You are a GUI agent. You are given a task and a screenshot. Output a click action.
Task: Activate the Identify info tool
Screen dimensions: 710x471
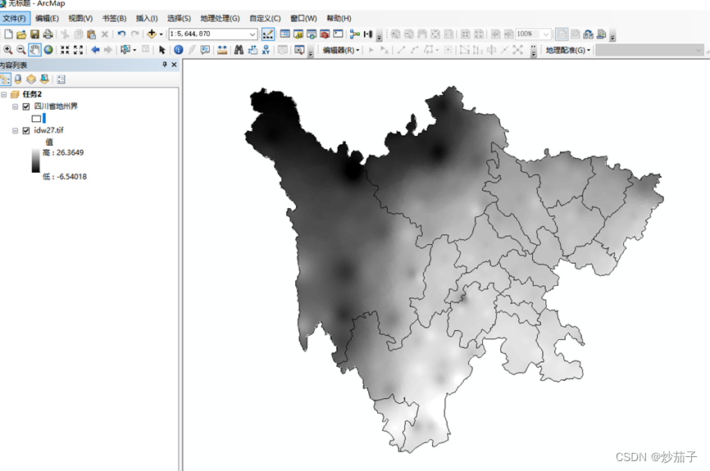pos(179,50)
